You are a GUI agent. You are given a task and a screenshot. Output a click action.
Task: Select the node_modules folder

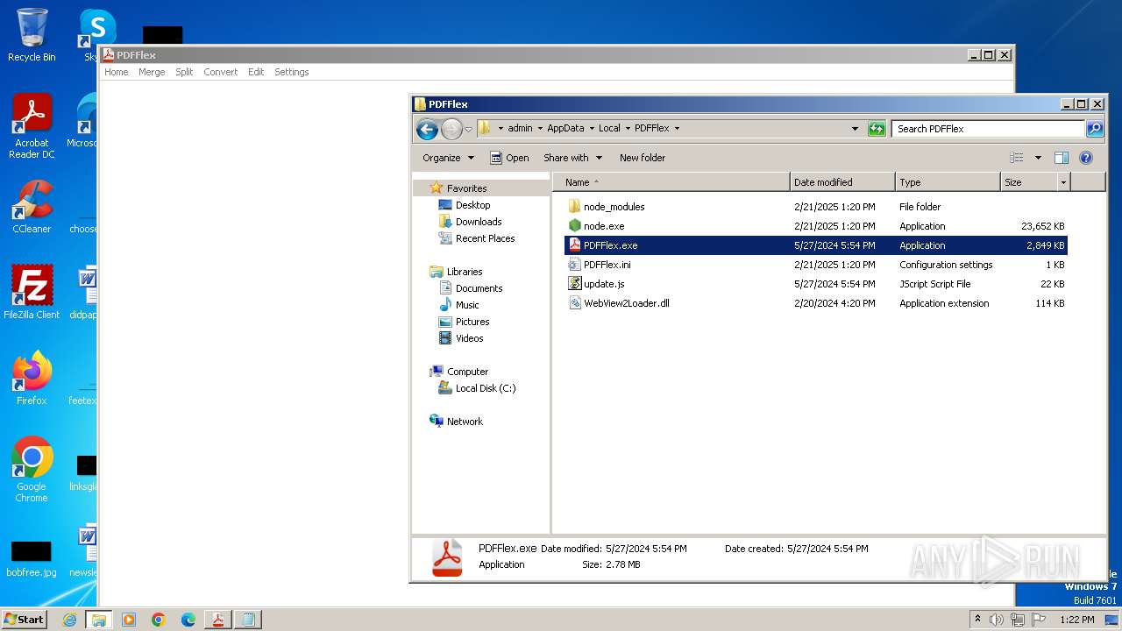614,207
